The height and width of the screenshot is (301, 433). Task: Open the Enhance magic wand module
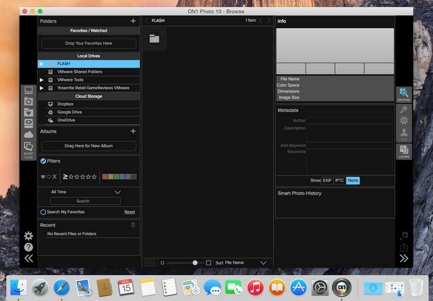[x=404, y=110]
